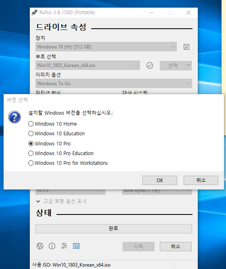
Task: Open the settings sliders icon
Action: (x=64, y=246)
